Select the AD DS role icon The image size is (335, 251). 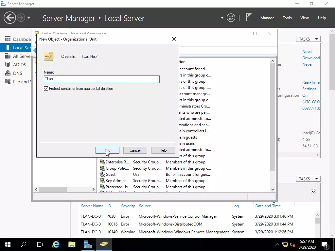(x=8, y=64)
